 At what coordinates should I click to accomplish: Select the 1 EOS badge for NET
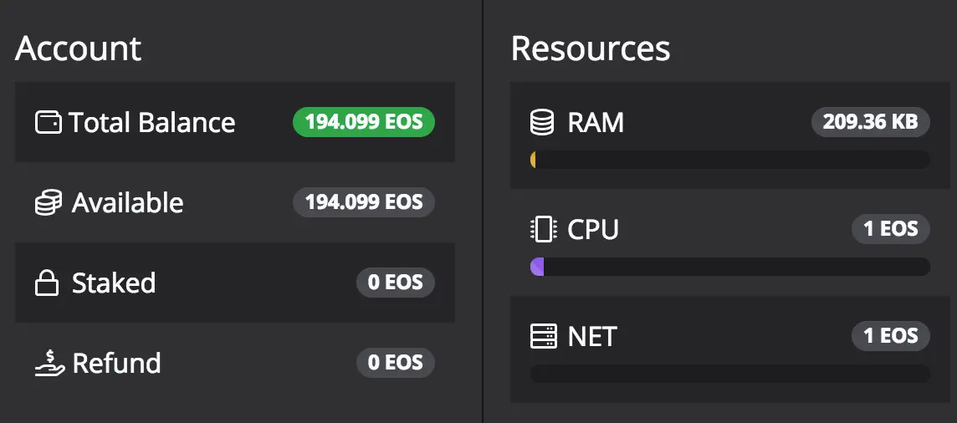pyautogui.click(x=890, y=336)
